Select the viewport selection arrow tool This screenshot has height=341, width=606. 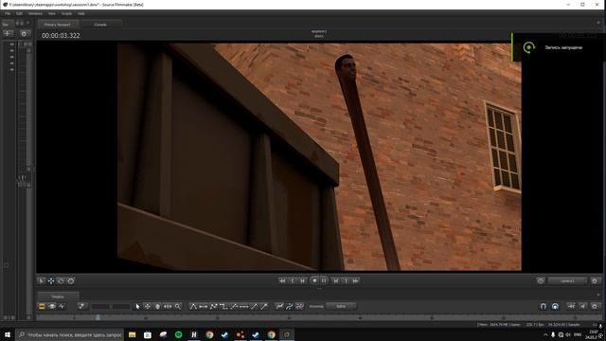[x=42, y=281]
